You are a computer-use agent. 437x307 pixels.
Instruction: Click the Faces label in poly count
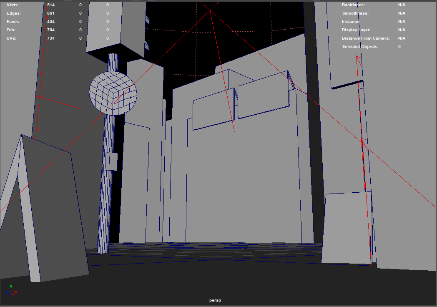[x=13, y=22]
